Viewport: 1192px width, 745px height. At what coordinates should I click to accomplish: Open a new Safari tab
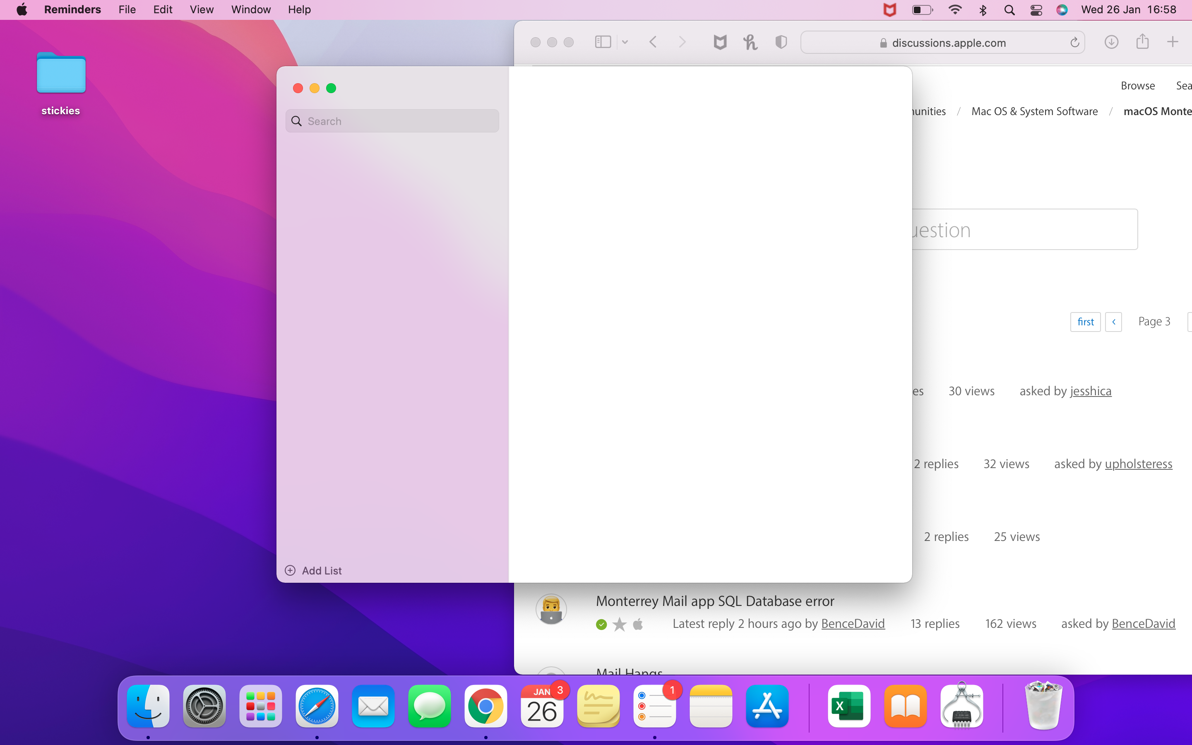(x=1172, y=42)
